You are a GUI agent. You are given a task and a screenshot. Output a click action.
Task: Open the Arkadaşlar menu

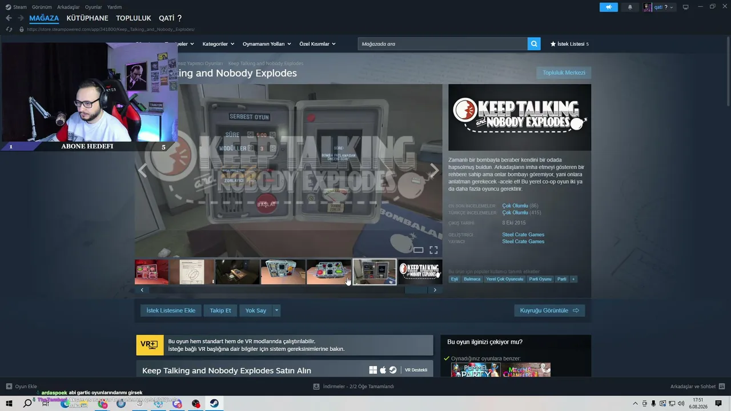pyautogui.click(x=69, y=7)
